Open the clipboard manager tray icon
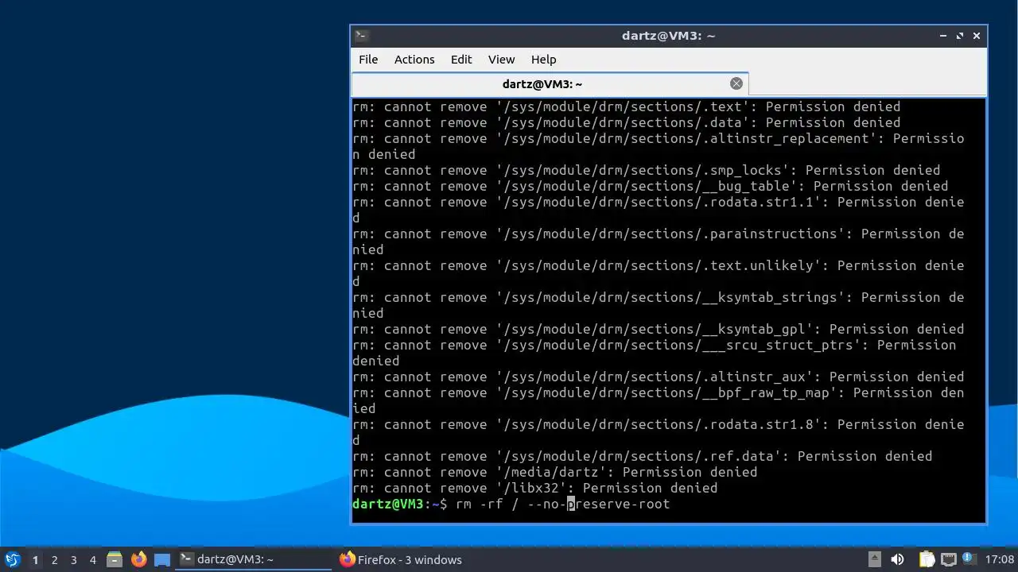Viewport: 1018px width, 572px height. 927,559
